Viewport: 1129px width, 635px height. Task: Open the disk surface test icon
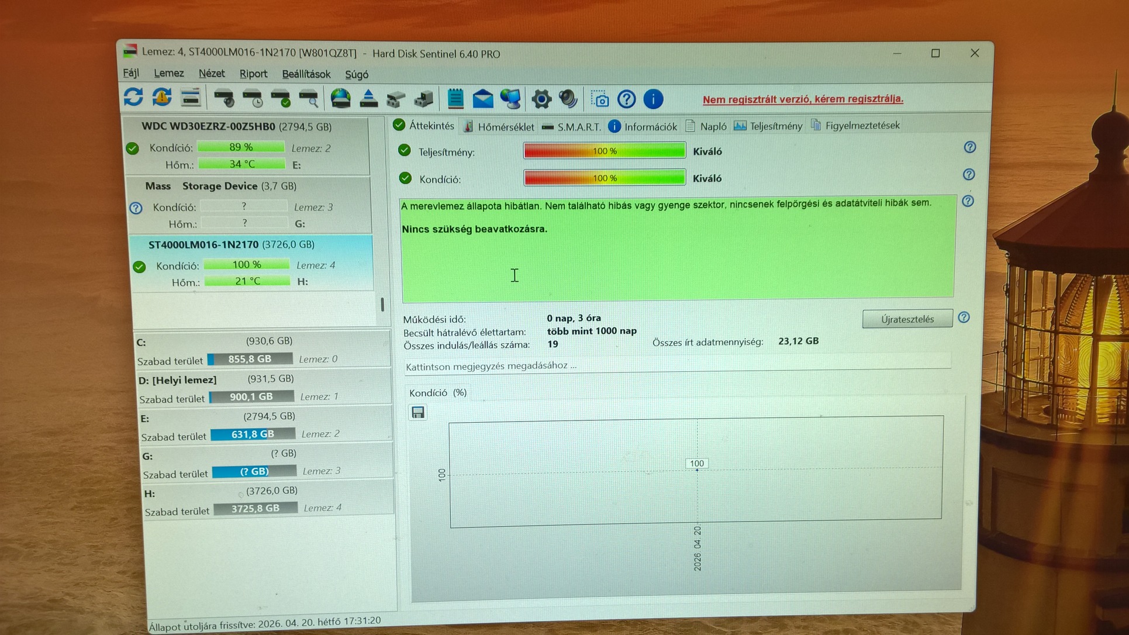click(308, 98)
